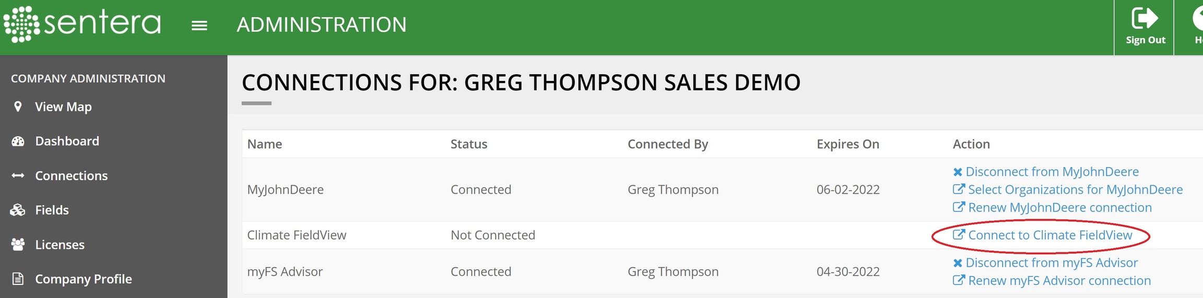Click the Connections arrows icon
1203x298 pixels.
(x=18, y=176)
